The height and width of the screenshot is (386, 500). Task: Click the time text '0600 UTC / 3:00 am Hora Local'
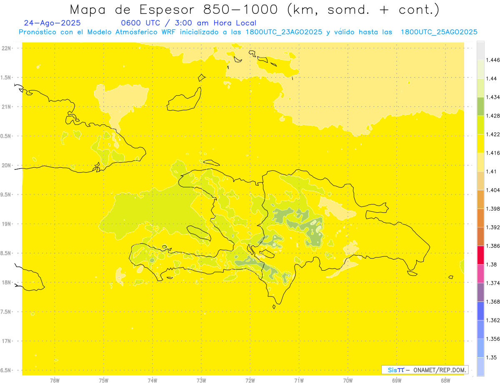[189, 23]
